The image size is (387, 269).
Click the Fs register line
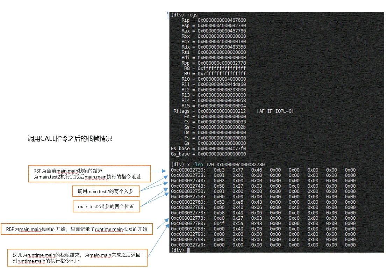click(215, 138)
